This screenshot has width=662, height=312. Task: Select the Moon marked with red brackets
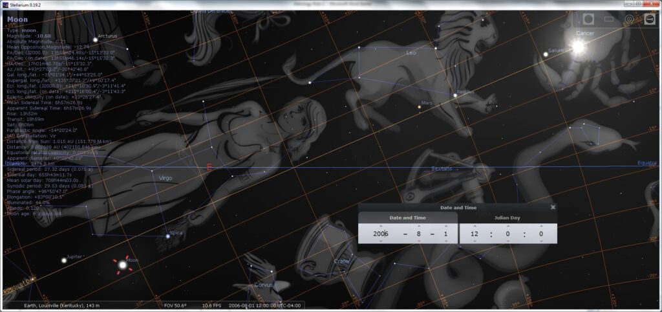(122, 265)
